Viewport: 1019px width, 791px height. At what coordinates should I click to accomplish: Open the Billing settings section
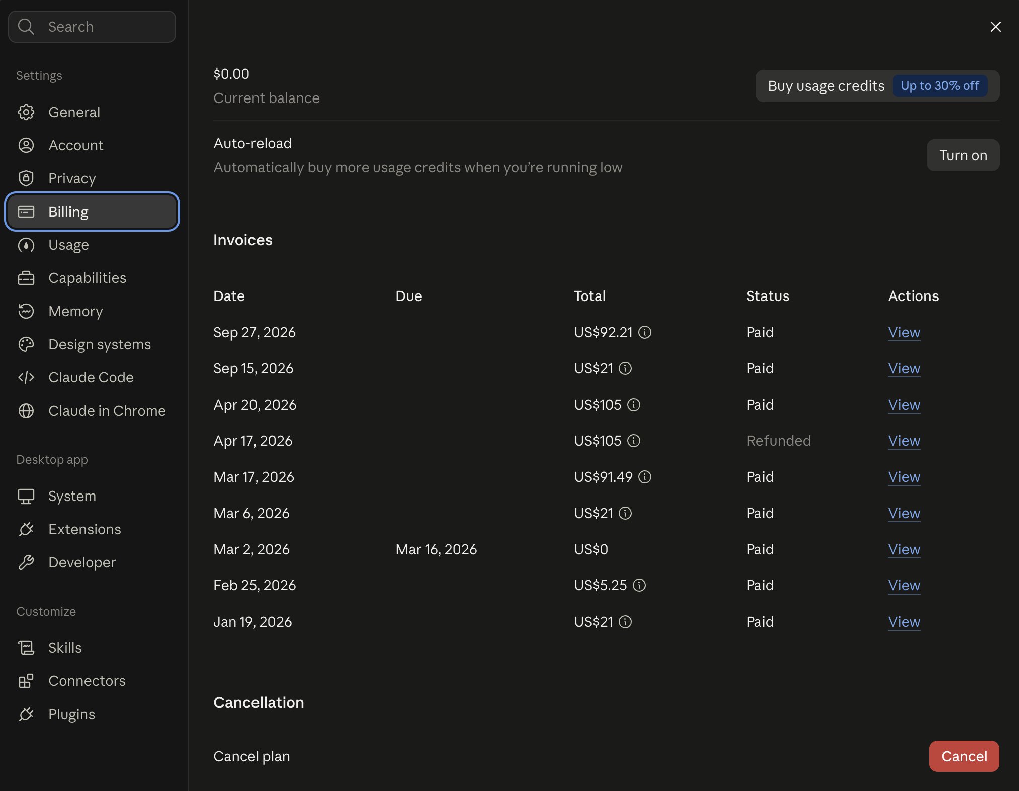point(92,212)
